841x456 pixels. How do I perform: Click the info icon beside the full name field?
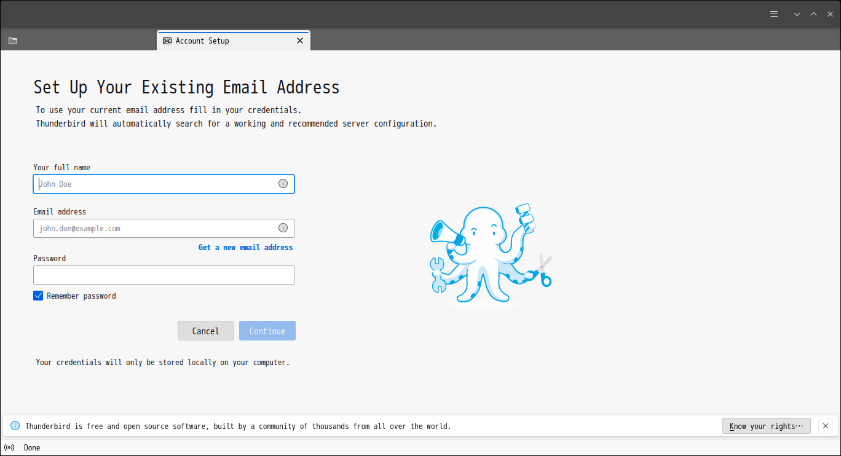[x=283, y=183]
